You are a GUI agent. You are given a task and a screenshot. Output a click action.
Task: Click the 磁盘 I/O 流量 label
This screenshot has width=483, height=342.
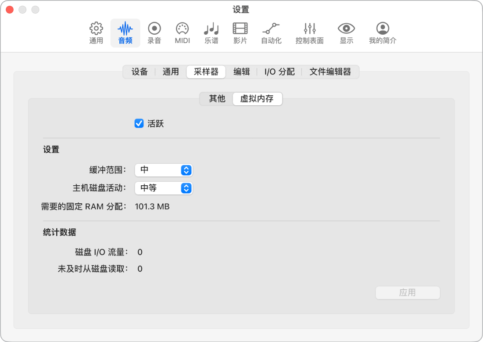[101, 252]
